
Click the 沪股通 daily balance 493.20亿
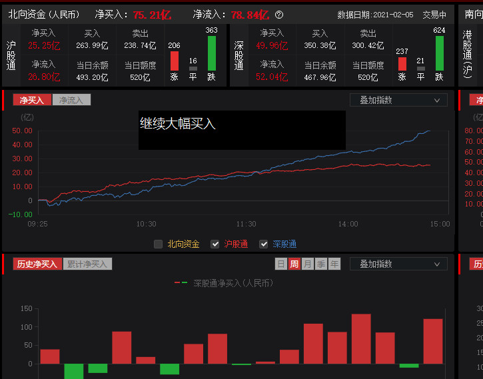point(92,77)
